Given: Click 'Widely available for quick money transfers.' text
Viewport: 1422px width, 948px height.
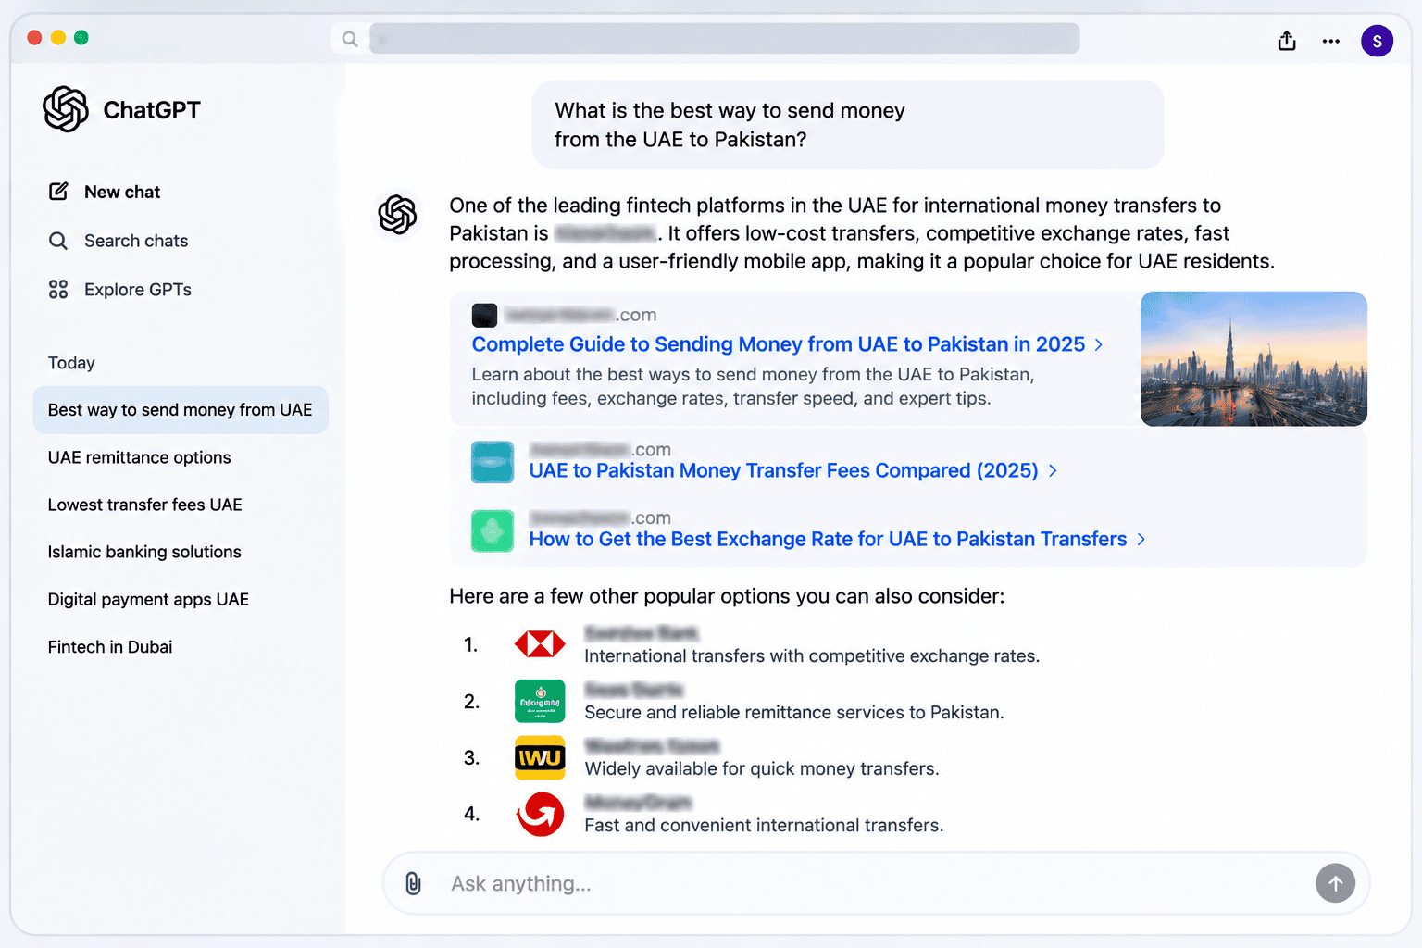Looking at the screenshot, I should pyautogui.click(x=762, y=769).
